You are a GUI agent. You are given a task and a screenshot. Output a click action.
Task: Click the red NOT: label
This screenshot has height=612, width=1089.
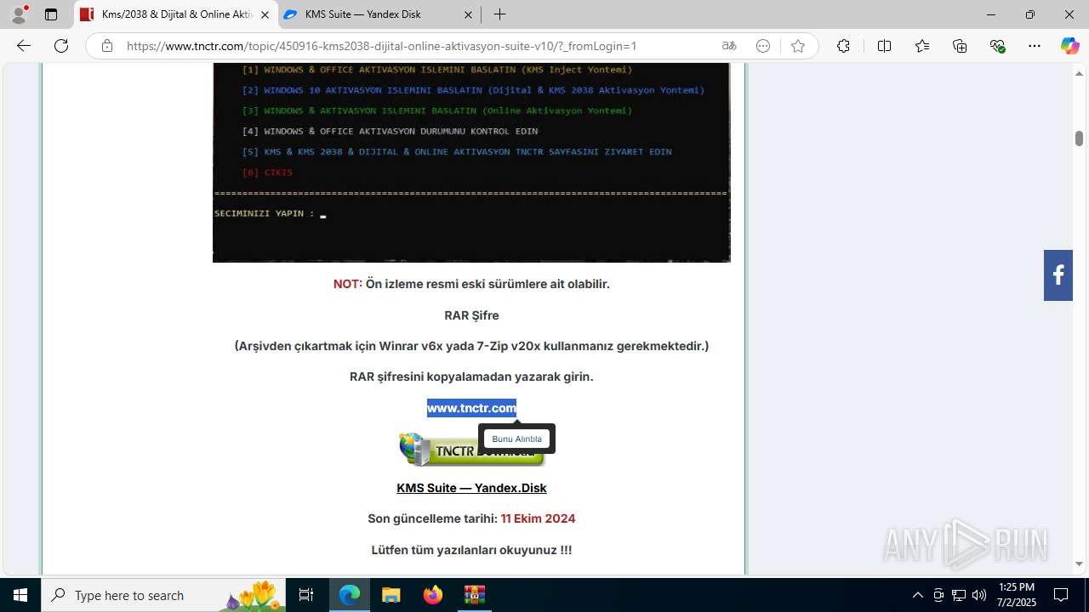347,284
